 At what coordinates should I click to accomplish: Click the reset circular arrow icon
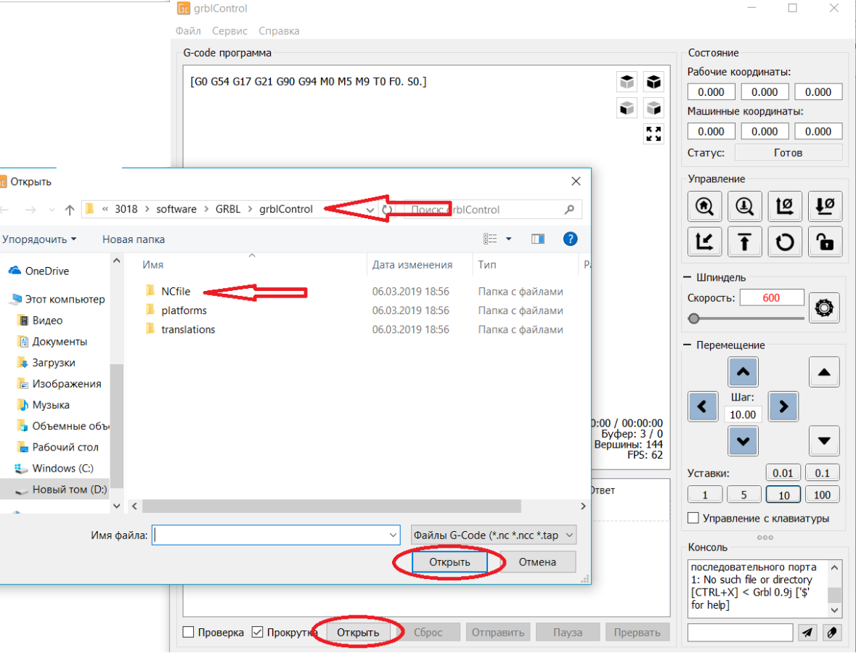click(784, 242)
